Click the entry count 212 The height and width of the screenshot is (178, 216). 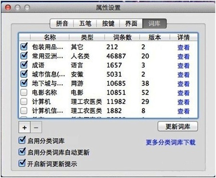(x=112, y=47)
